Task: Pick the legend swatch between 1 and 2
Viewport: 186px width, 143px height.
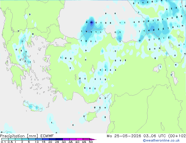Action: click(x=18, y=139)
